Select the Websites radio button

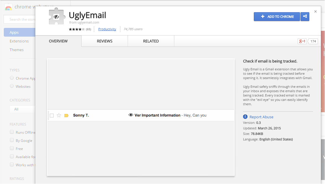point(12,86)
